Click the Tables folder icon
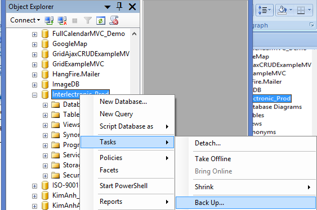The image size is (317, 210). (x=55, y=115)
